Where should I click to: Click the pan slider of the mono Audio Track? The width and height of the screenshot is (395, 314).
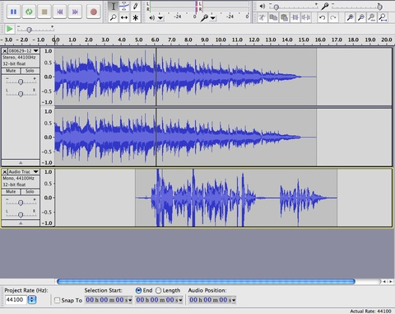21,214
